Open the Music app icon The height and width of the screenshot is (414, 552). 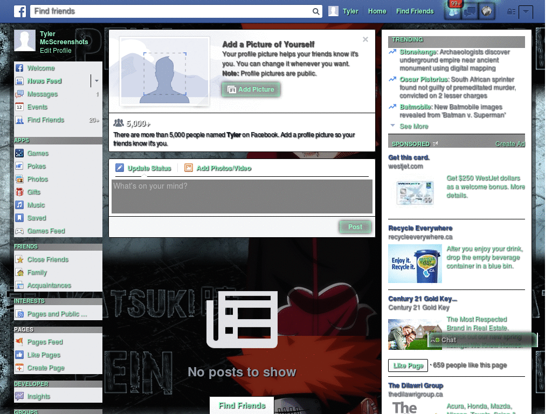(19, 205)
